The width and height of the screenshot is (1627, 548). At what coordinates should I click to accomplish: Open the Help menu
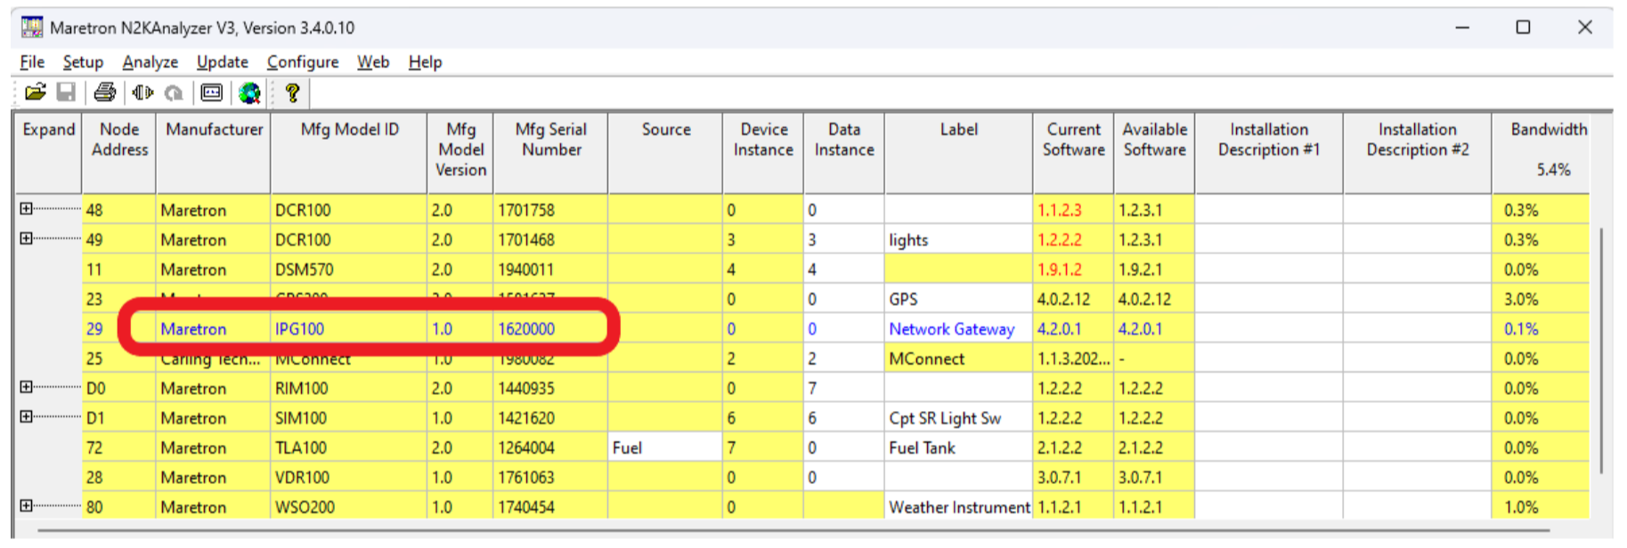(x=425, y=61)
